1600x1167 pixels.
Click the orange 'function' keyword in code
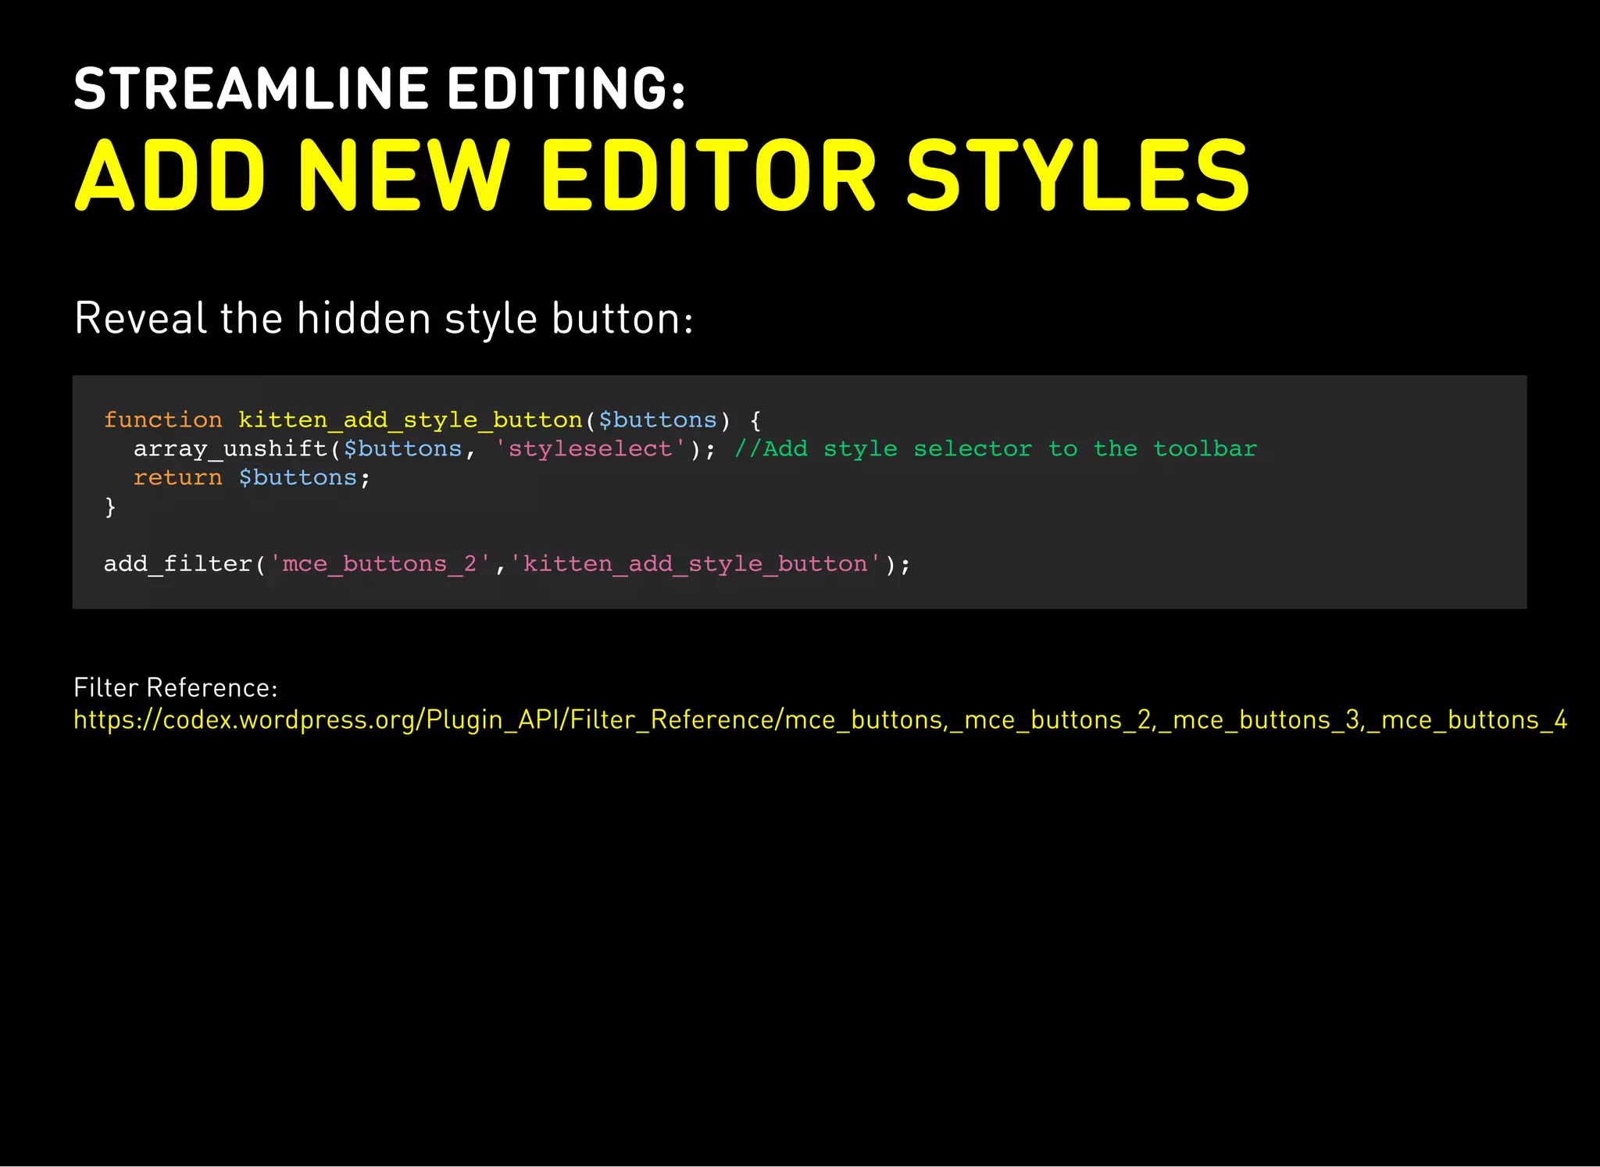point(162,420)
